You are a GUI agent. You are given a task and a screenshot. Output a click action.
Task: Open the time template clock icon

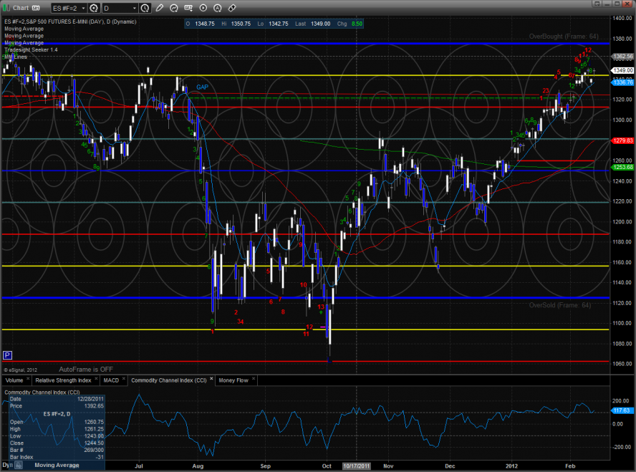tap(145, 8)
